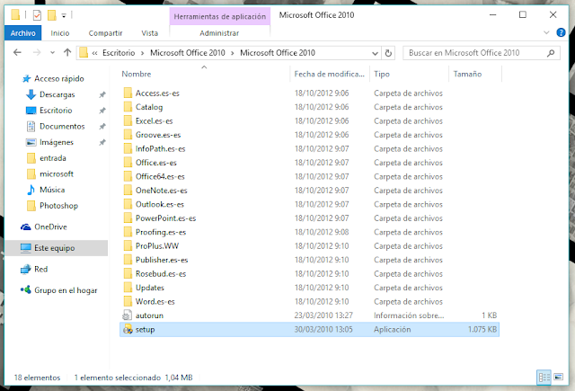The image size is (575, 391).
Task: Sort by Fecha de modificación column
Action: coord(330,74)
